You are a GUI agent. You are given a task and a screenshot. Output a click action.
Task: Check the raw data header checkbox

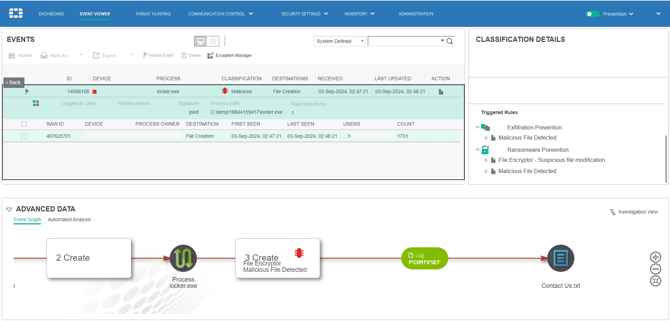(24, 124)
